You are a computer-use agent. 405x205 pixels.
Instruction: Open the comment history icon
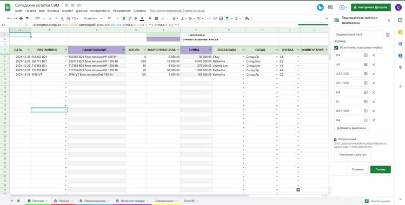pyautogui.click(x=330, y=7)
